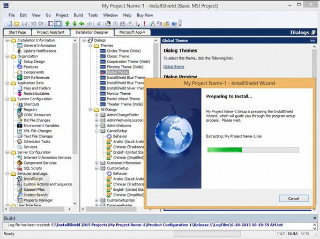The height and width of the screenshot is (239, 320).
Task: Switch to the Microsoft App-V tab
Action: click(132, 32)
